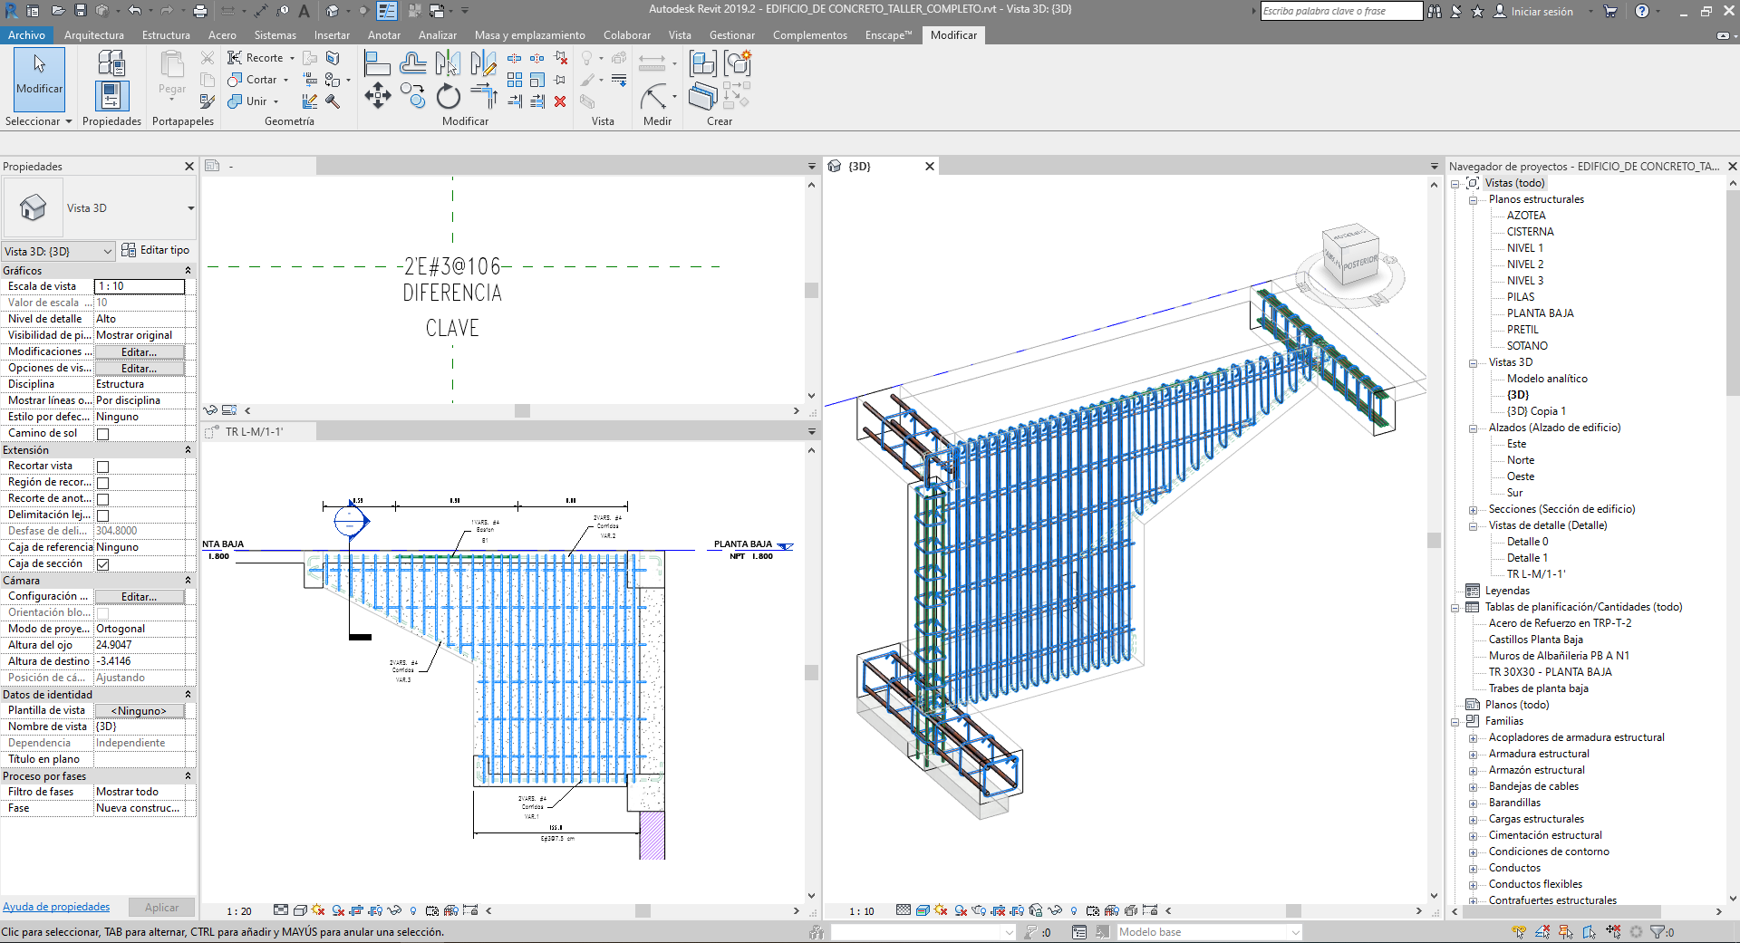Expand the Armadura estructural family node
Viewport: 1740px width, 943px height.
click(1473, 754)
